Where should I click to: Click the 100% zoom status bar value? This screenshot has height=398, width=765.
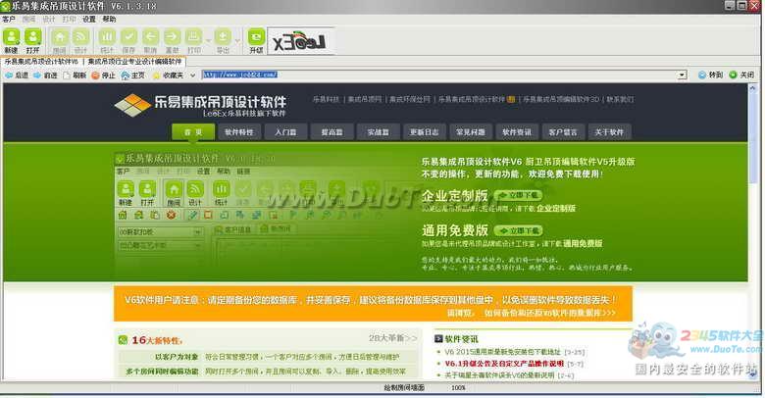click(459, 388)
